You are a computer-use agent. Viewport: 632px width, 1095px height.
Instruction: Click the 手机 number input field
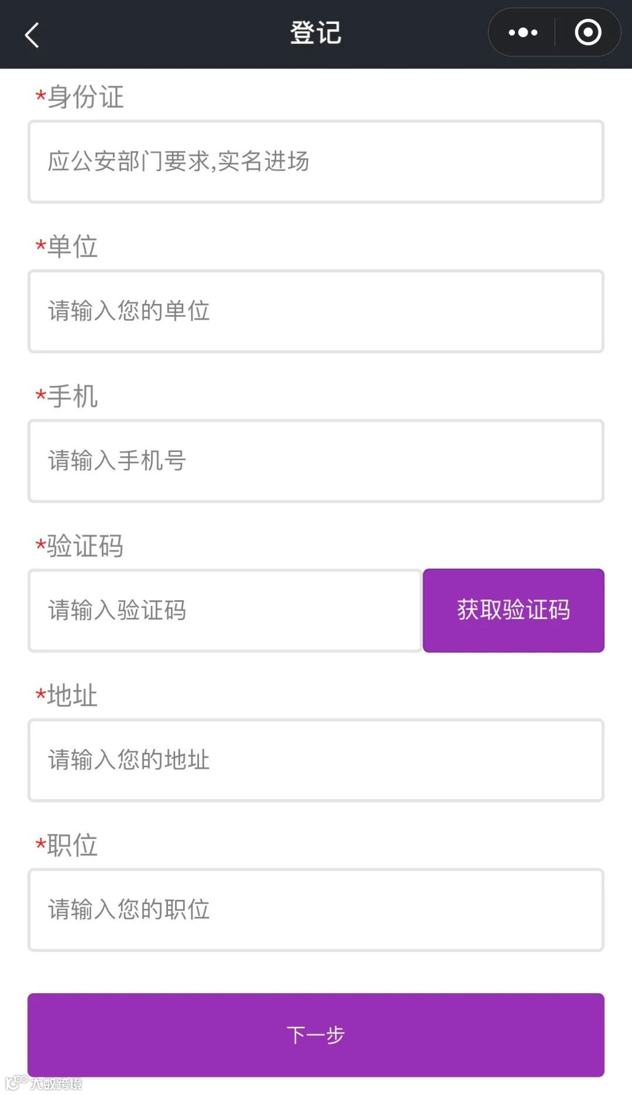click(316, 461)
